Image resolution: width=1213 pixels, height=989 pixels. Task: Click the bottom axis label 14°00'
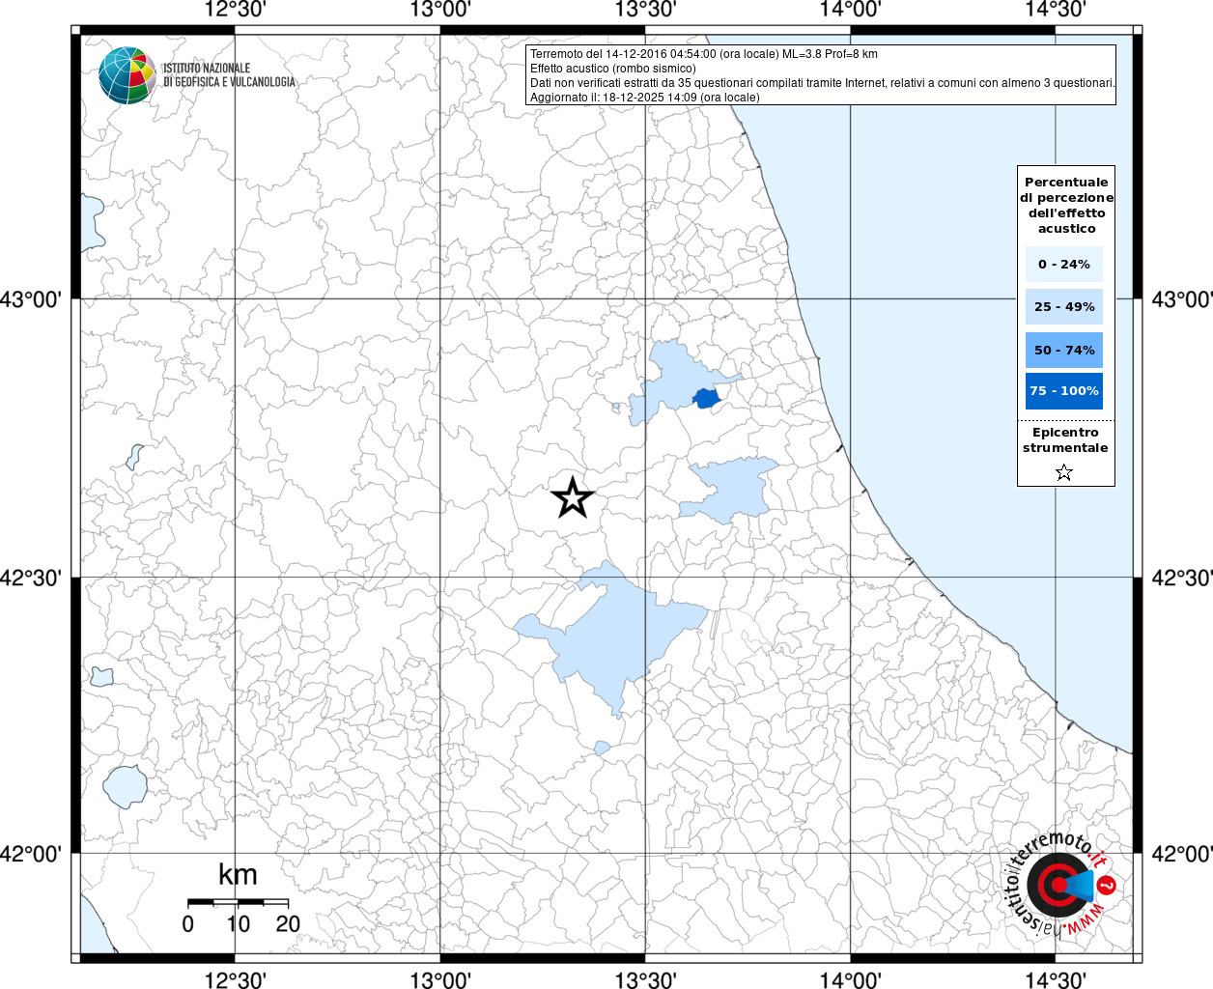click(850, 979)
